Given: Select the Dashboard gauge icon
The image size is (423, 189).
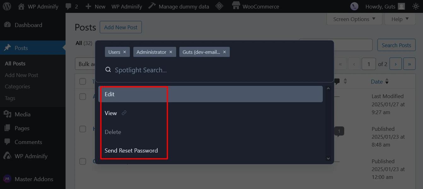Looking at the screenshot, I should pyautogui.click(x=7, y=25).
